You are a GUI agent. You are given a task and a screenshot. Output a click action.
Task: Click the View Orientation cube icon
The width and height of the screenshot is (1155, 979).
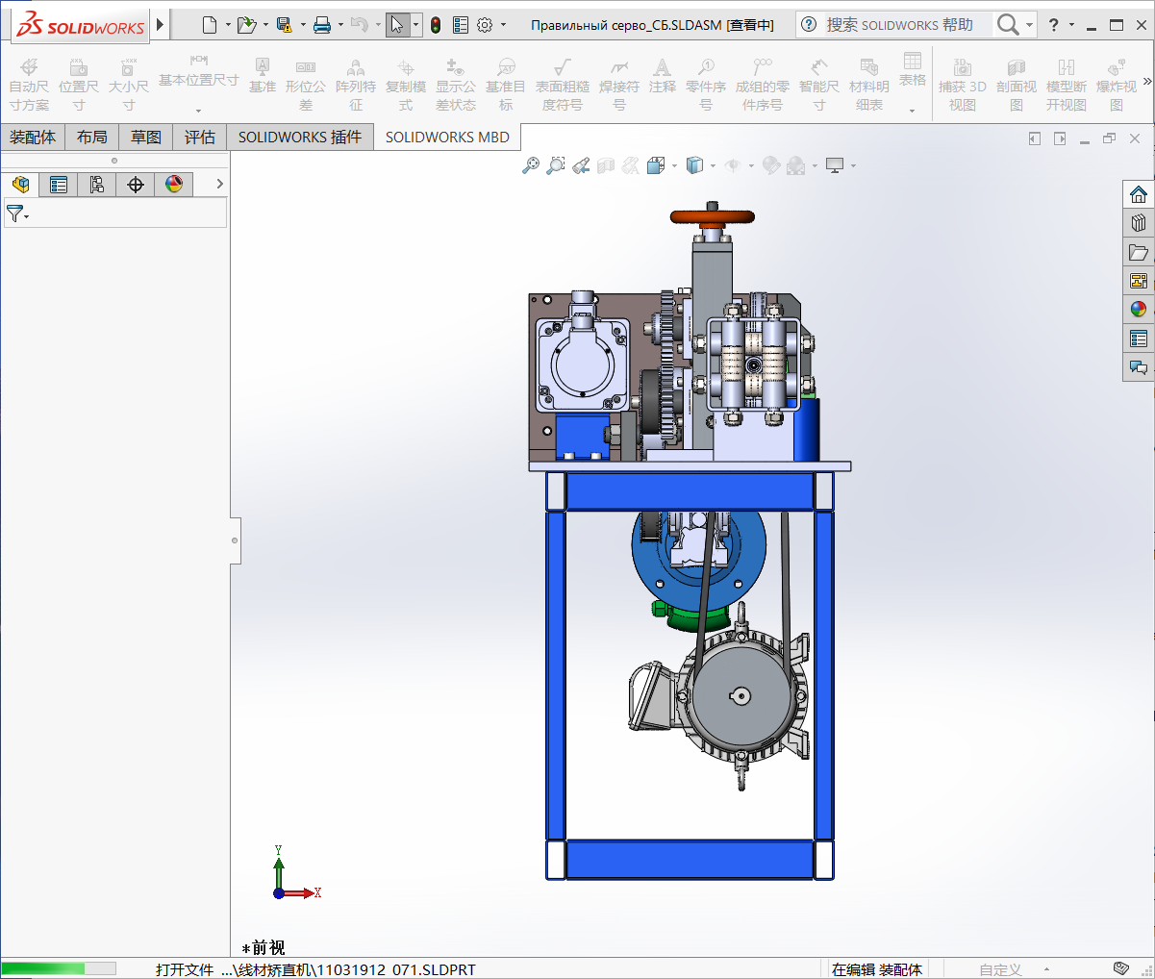(x=656, y=165)
